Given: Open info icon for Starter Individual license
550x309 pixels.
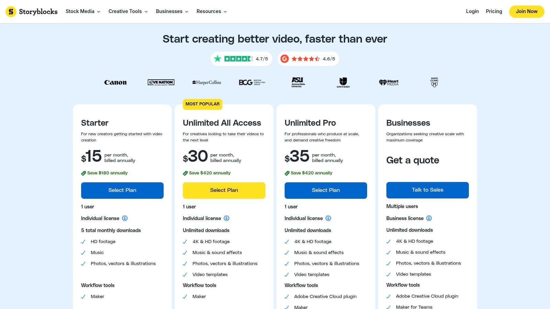Looking at the screenshot, I should [125, 218].
